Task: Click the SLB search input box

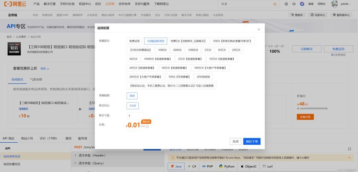Action: [246, 4]
